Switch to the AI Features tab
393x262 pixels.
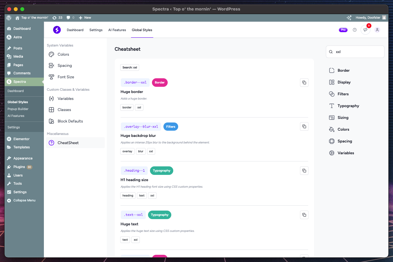(x=117, y=30)
